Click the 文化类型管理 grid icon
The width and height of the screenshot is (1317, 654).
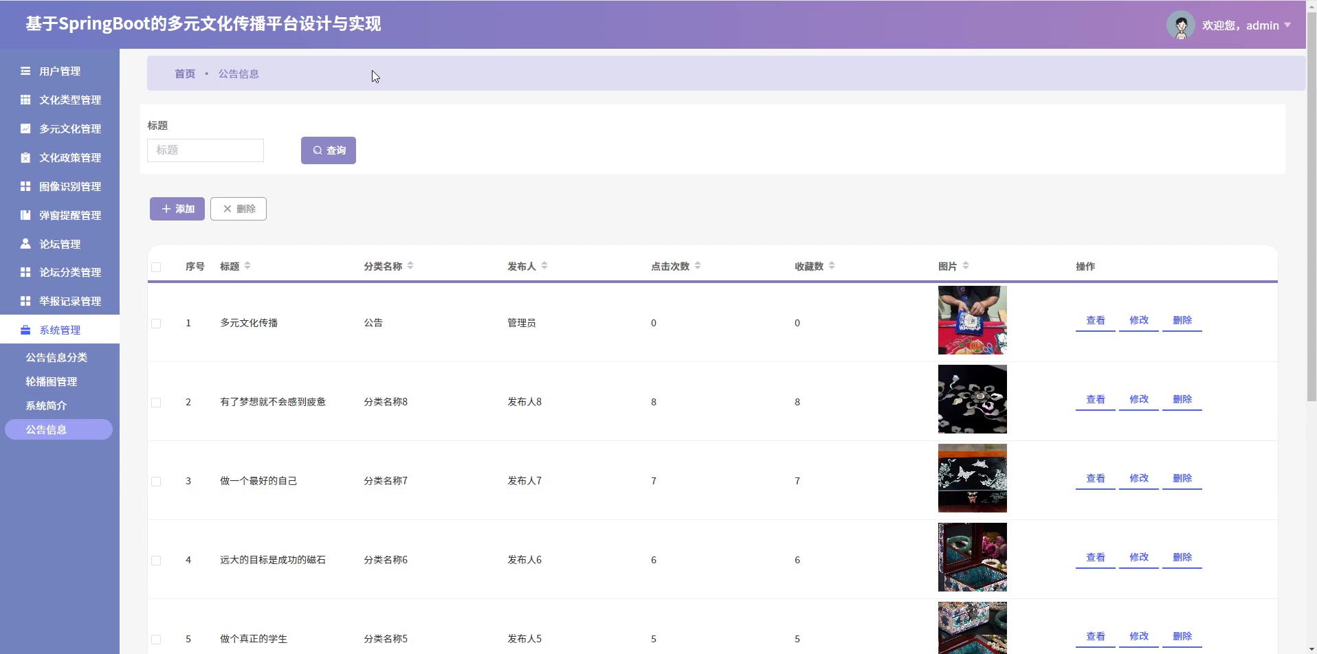point(25,100)
